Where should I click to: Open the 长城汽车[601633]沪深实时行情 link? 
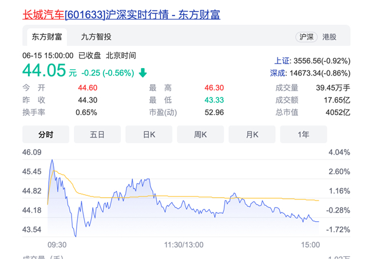click(121, 15)
